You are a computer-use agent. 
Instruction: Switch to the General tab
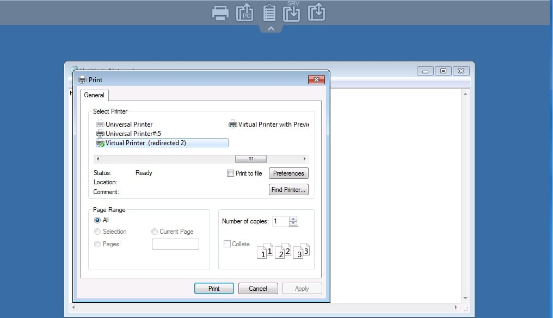pos(94,95)
